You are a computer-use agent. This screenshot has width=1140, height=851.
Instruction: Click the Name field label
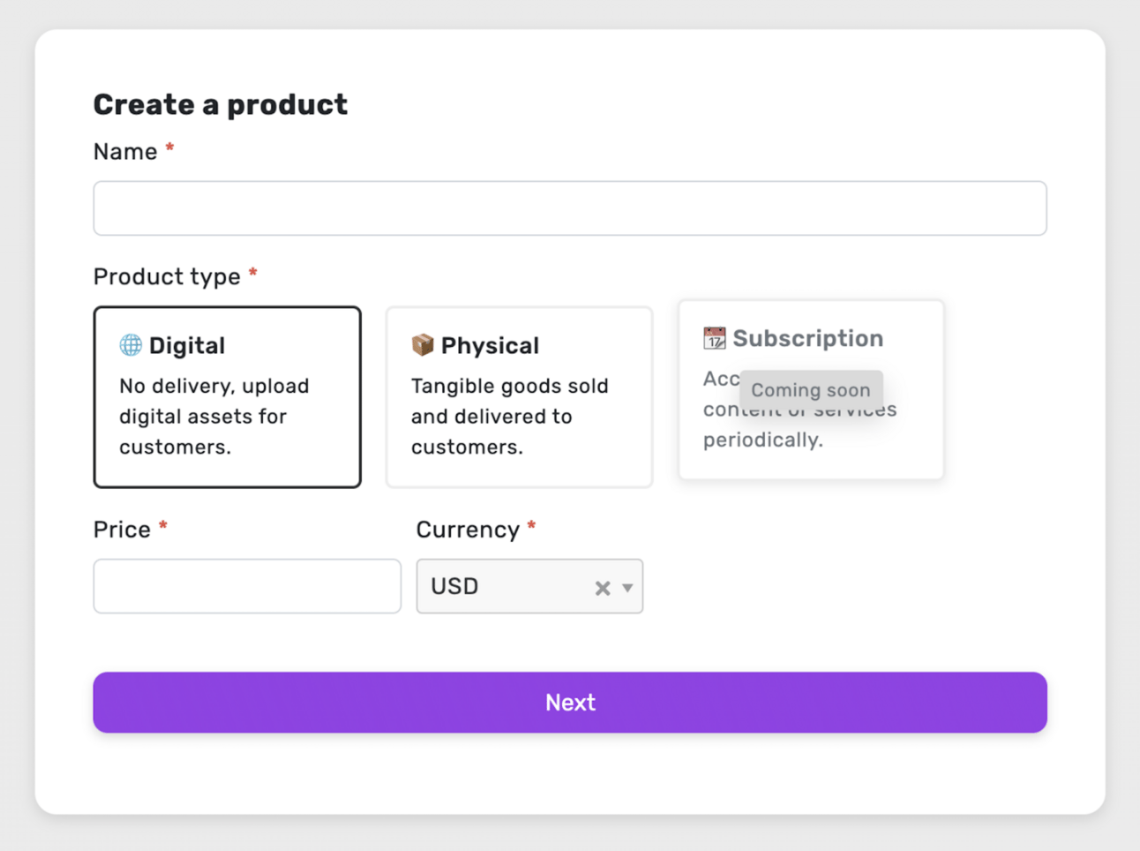(x=125, y=152)
